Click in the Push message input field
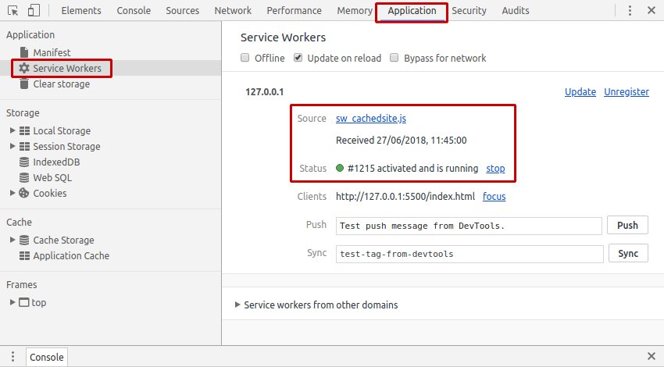 (x=469, y=226)
